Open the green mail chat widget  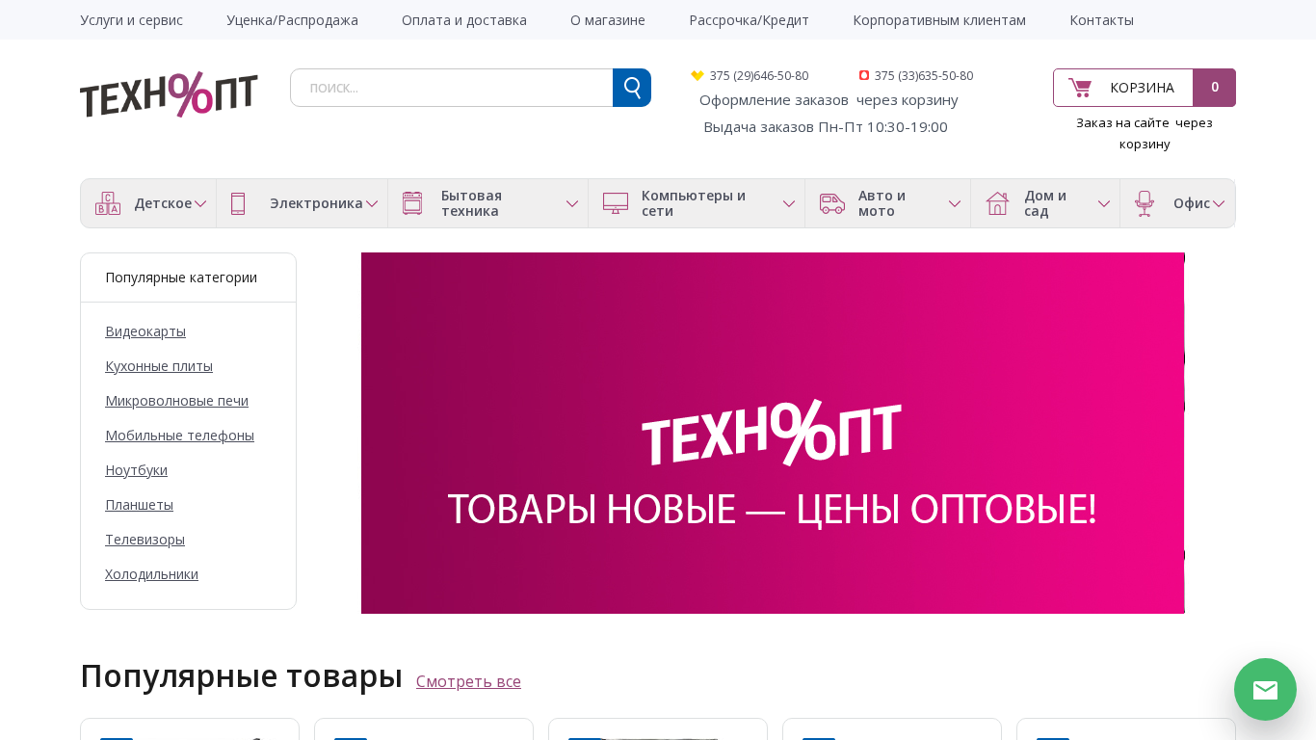point(1265,689)
